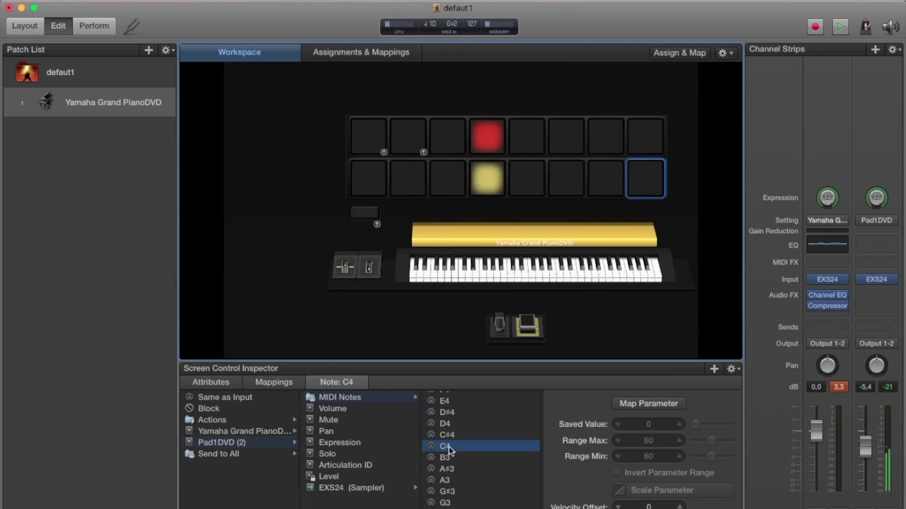Image resolution: width=906 pixels, height=509 pixels.
Task: Open the Mappings tab in inspector
Action: 274,382
